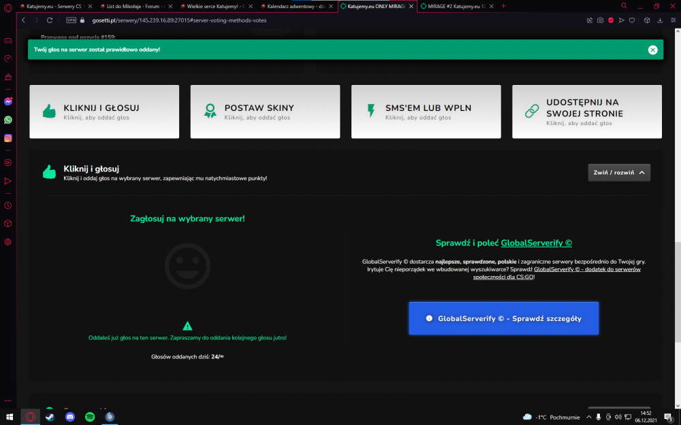The width and height of the screenshot is (681, 425).
Task: Take a snapshot with the camera icon
Action: (600, 20)
